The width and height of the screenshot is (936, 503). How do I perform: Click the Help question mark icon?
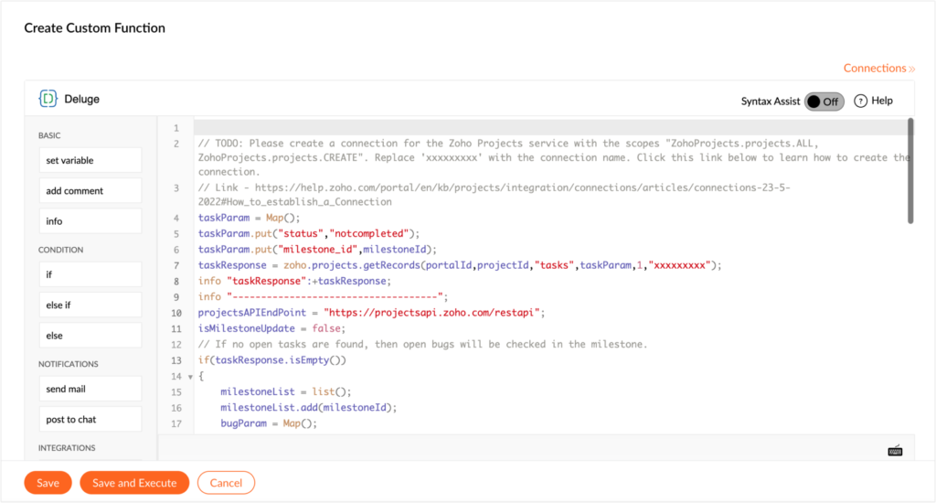tap(860, 101)
